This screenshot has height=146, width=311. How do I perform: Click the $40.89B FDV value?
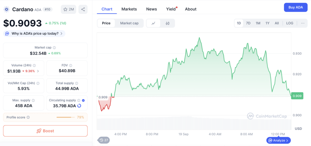[67, 71]
